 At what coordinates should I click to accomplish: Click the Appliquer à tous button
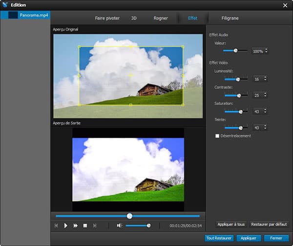click(x=231, y=225)
